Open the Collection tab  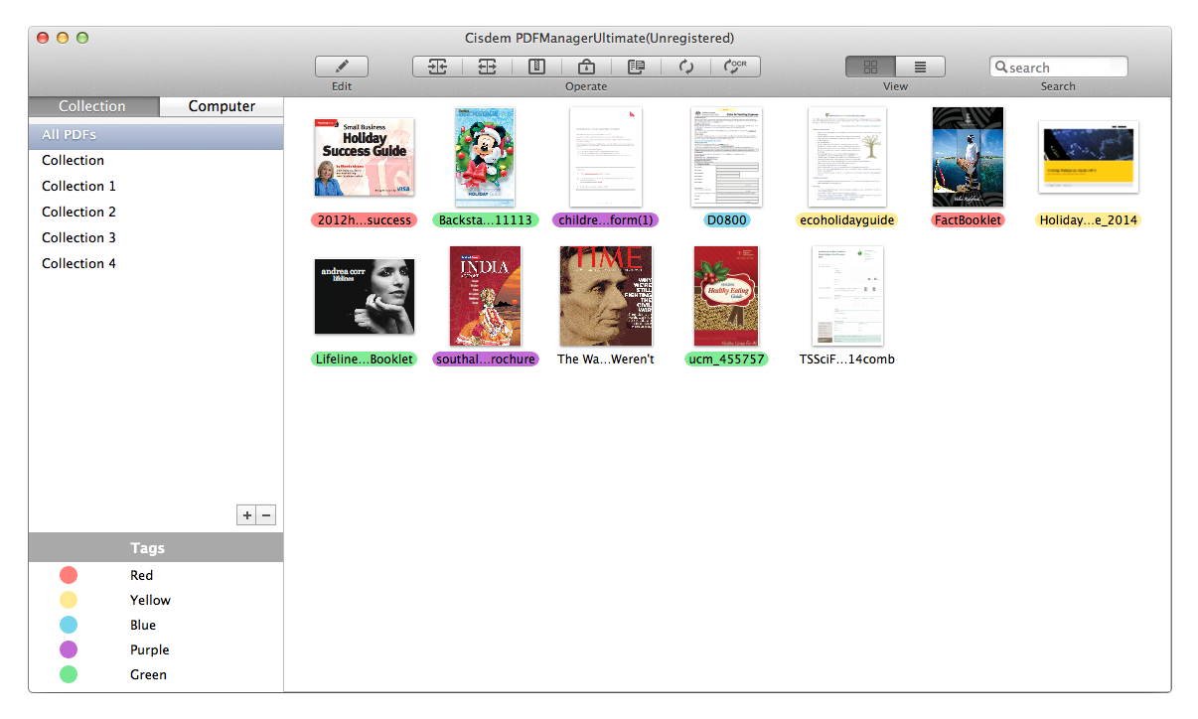coord(93,106)
